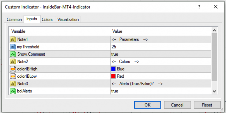226x113 pixels.
Task: Close the Custom Indicator dialog
Action: (x=215, y=7)
